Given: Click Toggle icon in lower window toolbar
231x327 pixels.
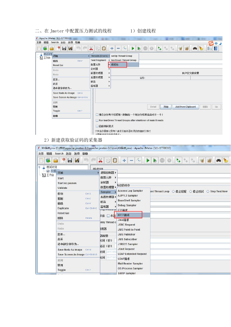Looking at the screenshot, I should (139, 160).
